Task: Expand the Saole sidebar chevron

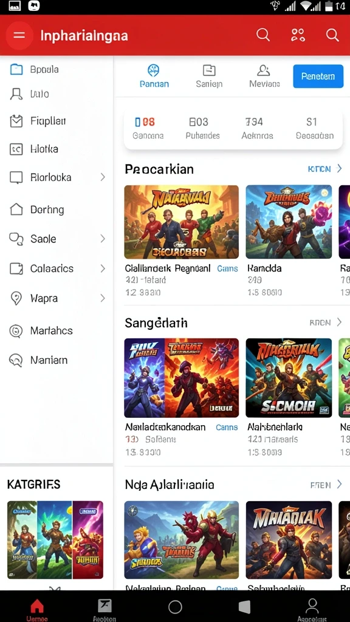Action: coord(103,238)
